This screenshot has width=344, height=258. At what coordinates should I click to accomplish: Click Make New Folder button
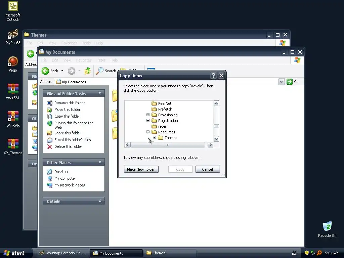coord(141,169)
